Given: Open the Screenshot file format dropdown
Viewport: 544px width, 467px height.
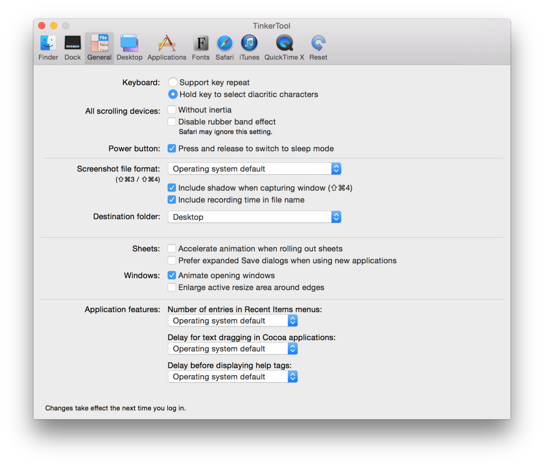Looking at the screenshot, I should pos(254,169).
